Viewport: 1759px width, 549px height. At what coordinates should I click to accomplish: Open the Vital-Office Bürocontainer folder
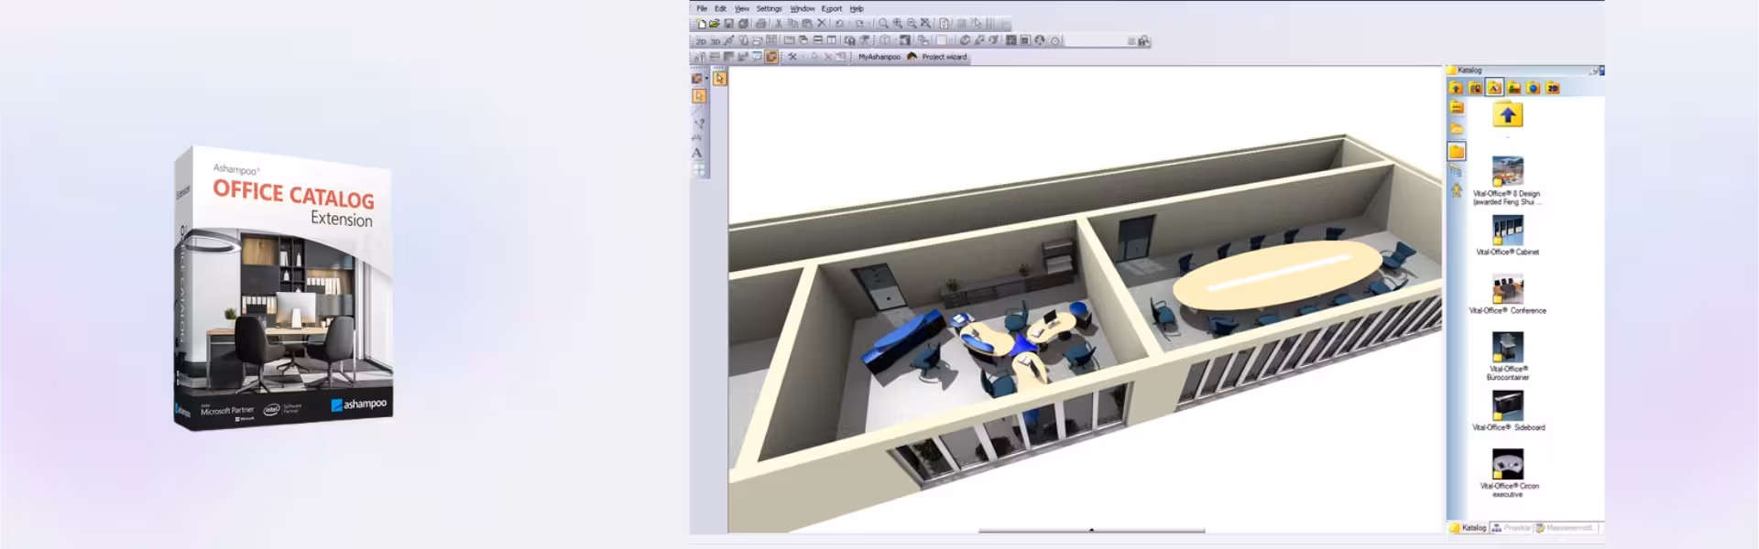(x=1507, y=357)
